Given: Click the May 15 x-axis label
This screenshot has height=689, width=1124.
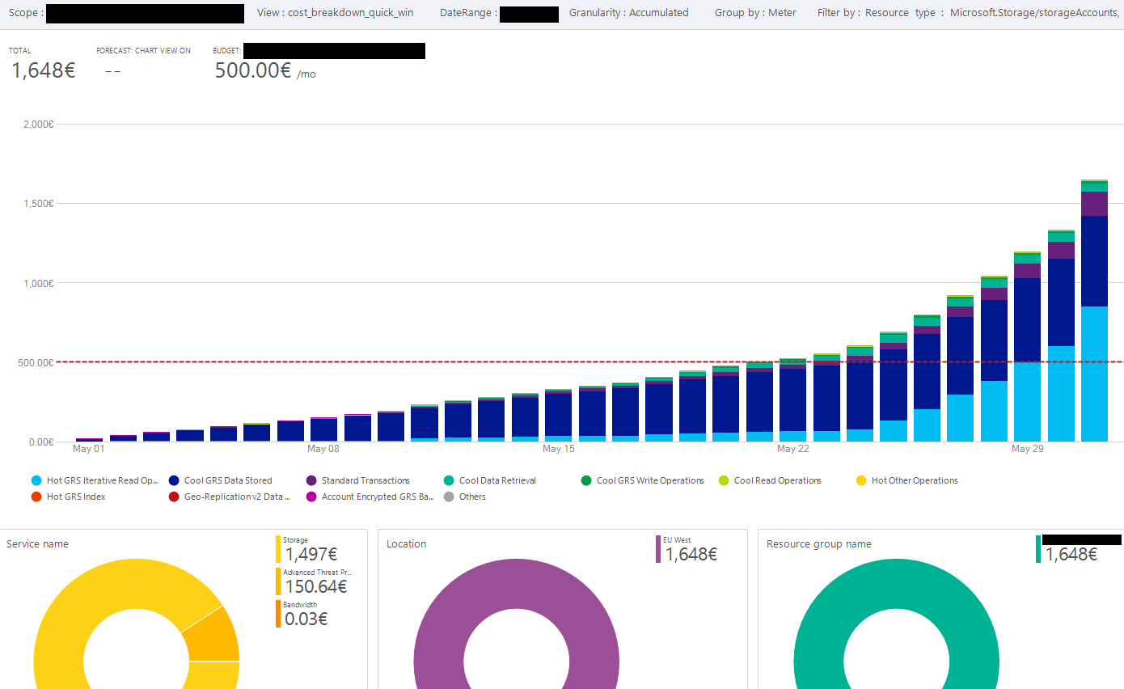Looking at the screenshot, I should (x=559, y=449).
